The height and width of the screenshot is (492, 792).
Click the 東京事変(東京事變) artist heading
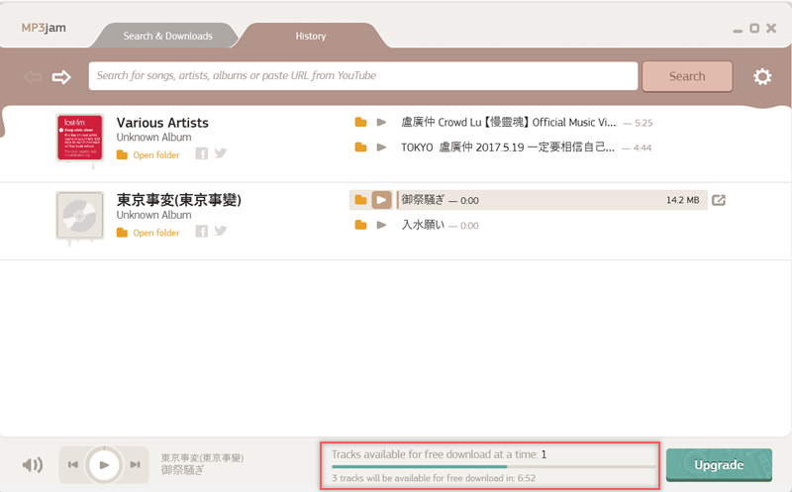point(179,200)
